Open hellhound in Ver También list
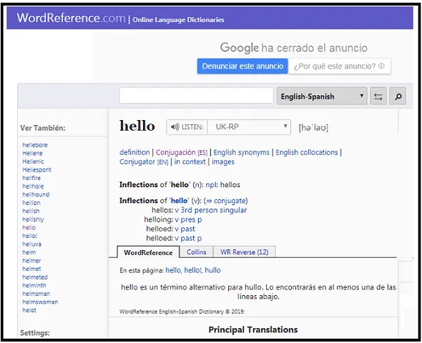The width and height of the screenshot is (422, 343). click(36, 194)
